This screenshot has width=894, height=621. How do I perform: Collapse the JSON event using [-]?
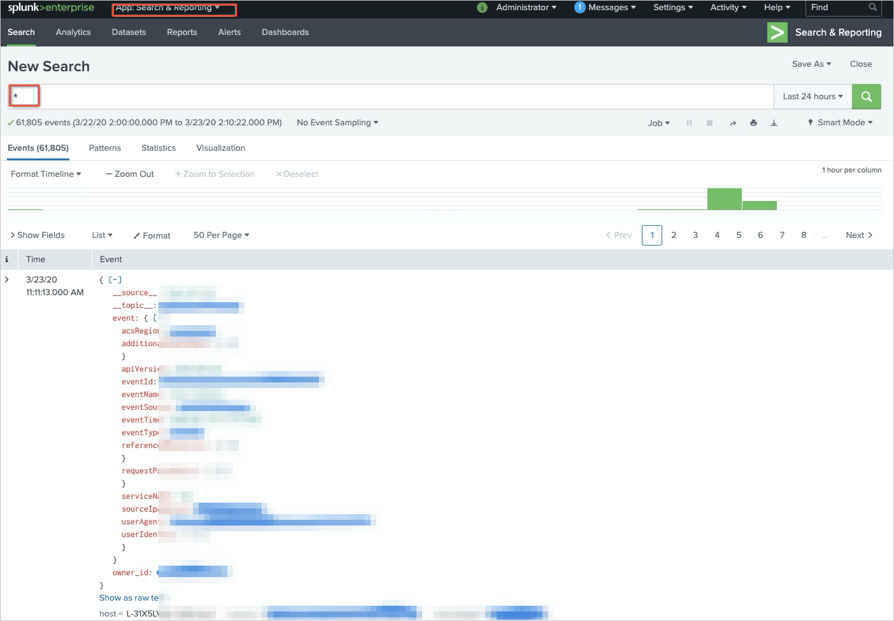click(115, 279)
